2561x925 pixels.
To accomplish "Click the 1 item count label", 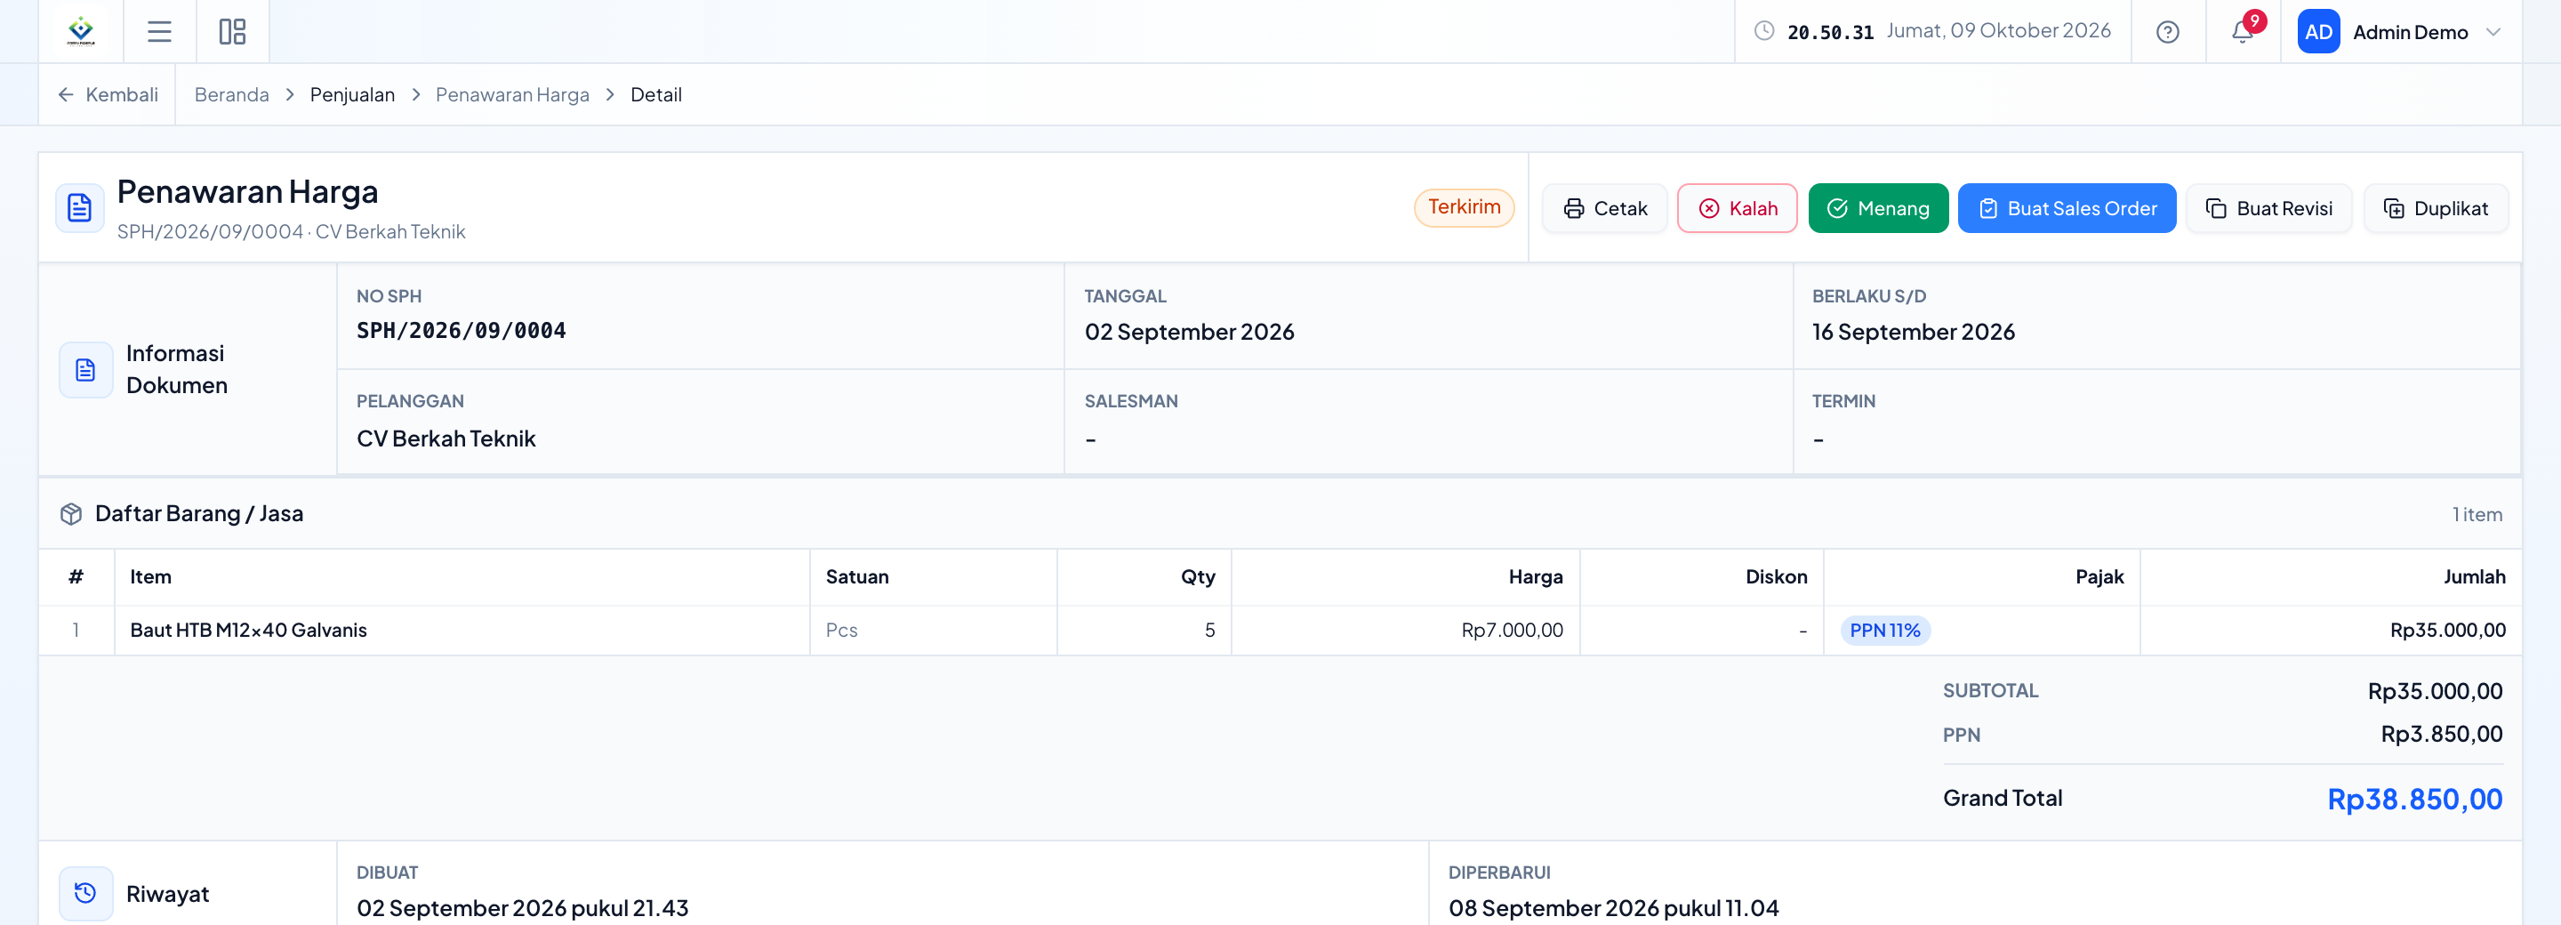I will click(2477, 514).
